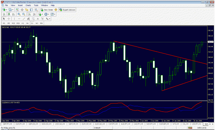The width and height of the screenshot is (215, 130).
Task: Click the Arrows objects icon
Action: (x=47, y=19)
